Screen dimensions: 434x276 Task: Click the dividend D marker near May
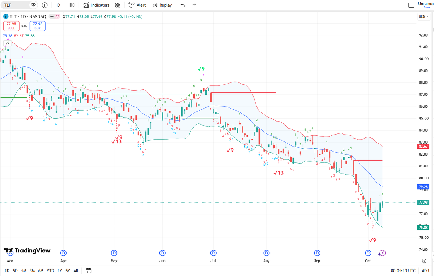[114, 252]
